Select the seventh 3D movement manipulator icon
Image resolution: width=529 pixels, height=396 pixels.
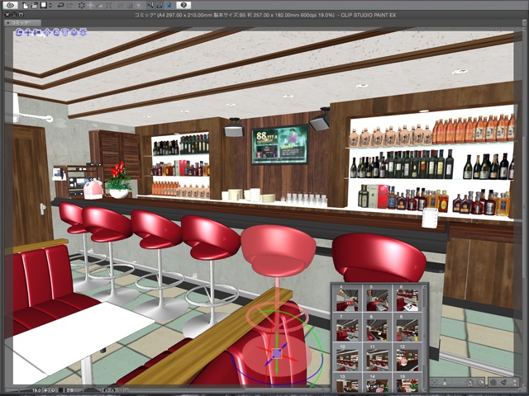74,32
